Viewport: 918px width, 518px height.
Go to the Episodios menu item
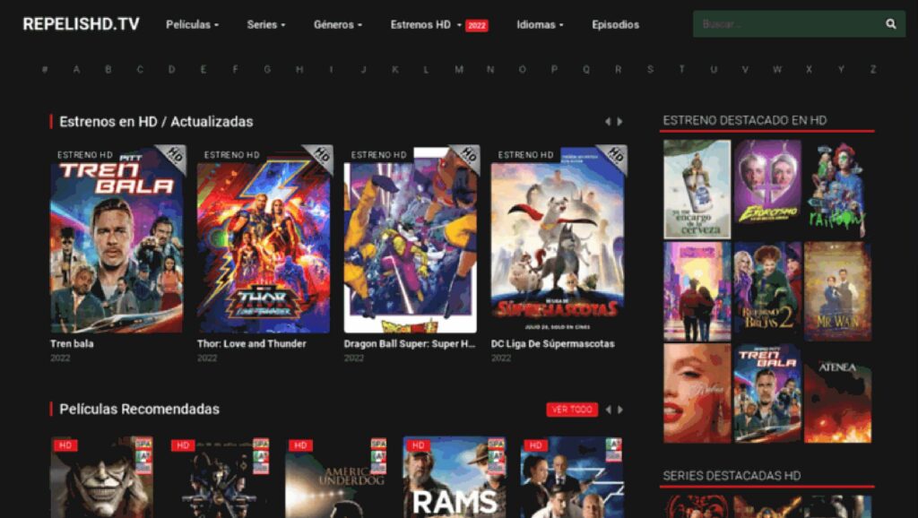(615, 24)
